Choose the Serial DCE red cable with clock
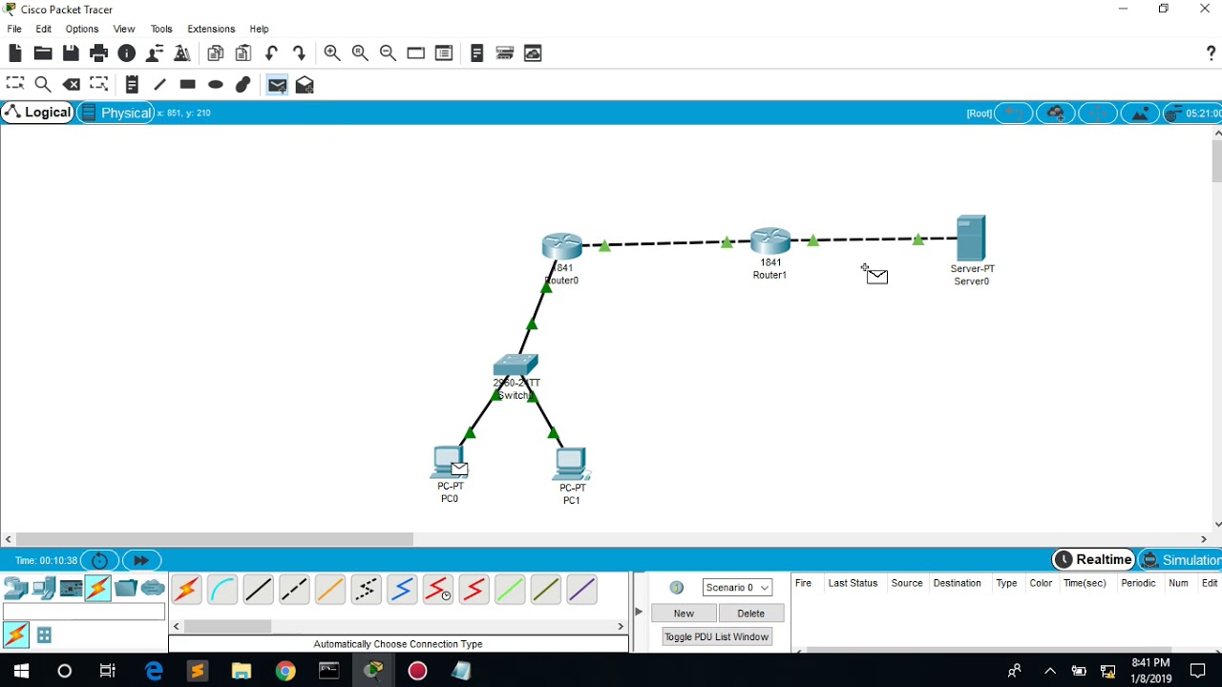The image size is (1222, 687). click(437, 590)
